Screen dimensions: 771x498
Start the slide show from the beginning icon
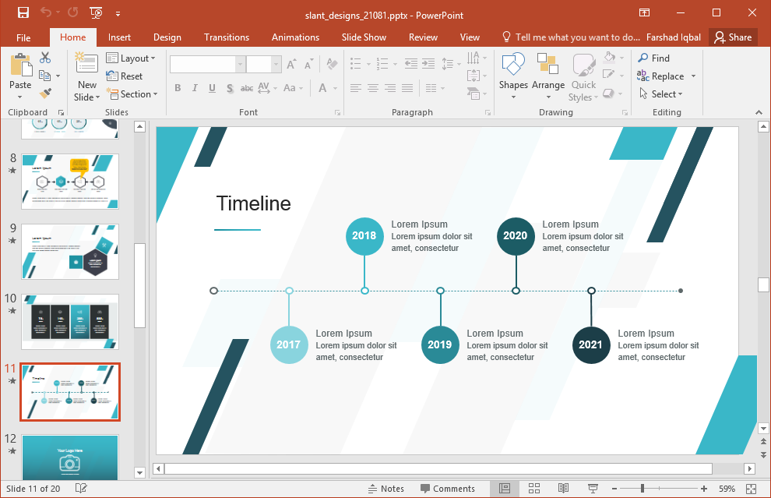96,12
